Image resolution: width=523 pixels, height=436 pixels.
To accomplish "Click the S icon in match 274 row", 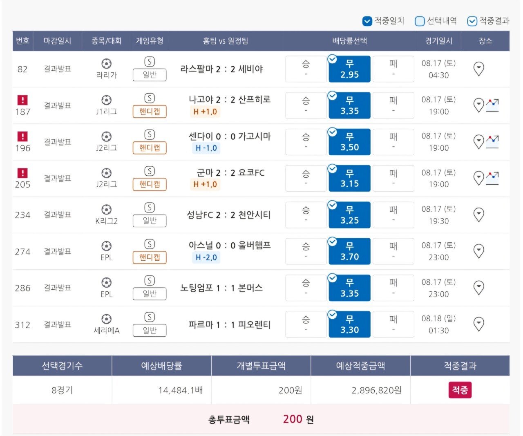I will pos(150,244).
